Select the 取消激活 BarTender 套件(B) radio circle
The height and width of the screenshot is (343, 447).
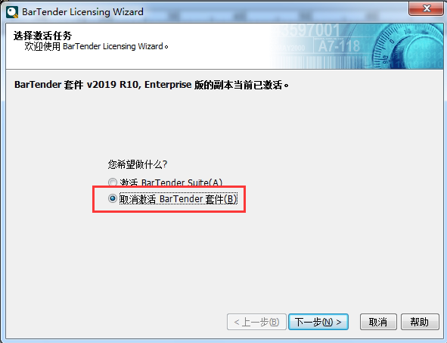113,198
